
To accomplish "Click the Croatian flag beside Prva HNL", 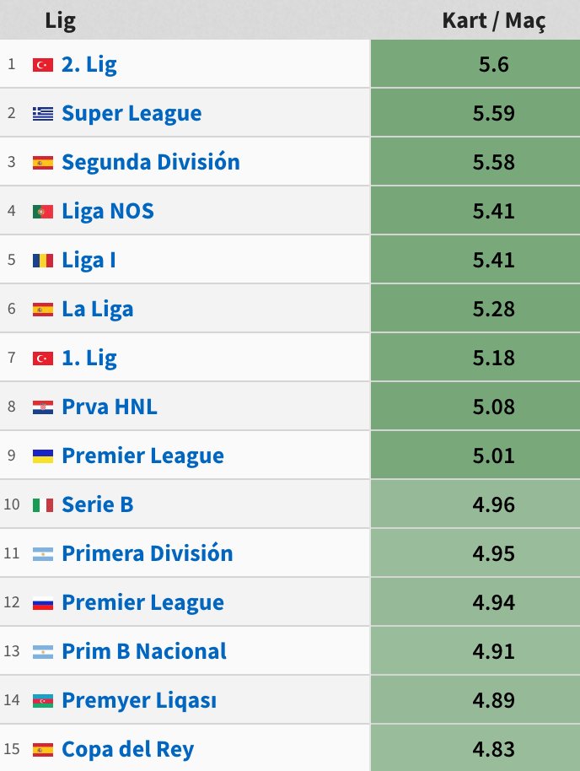I will (x=43, y=407).
